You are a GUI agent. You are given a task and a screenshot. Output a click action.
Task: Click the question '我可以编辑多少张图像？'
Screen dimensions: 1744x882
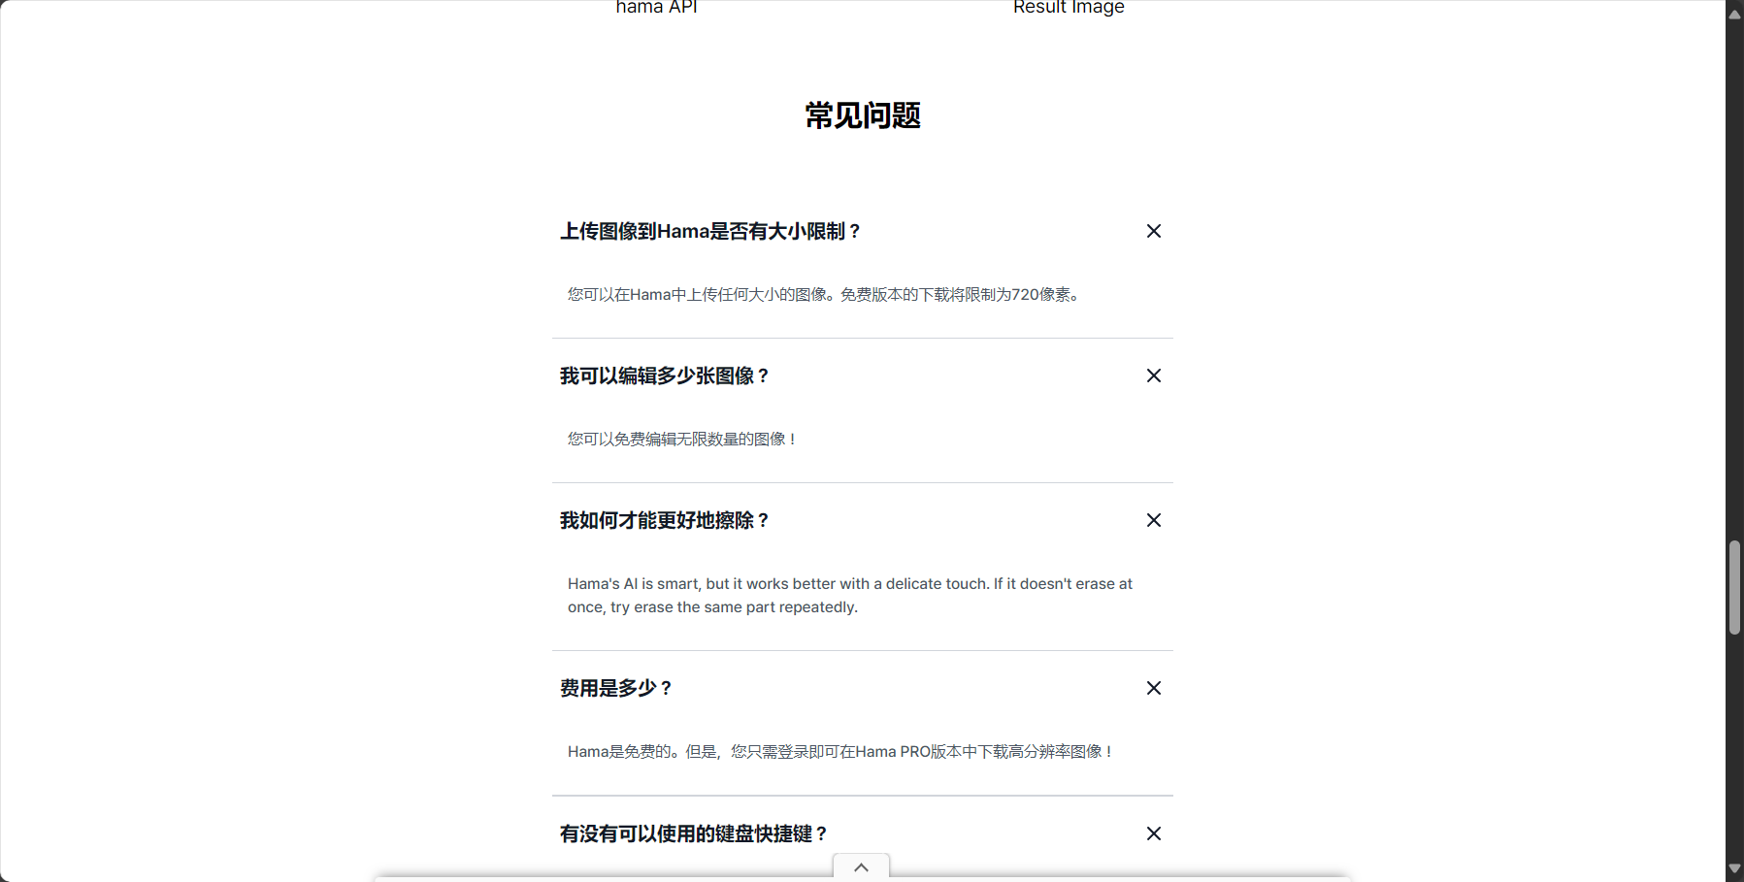(x=665, y=376)
